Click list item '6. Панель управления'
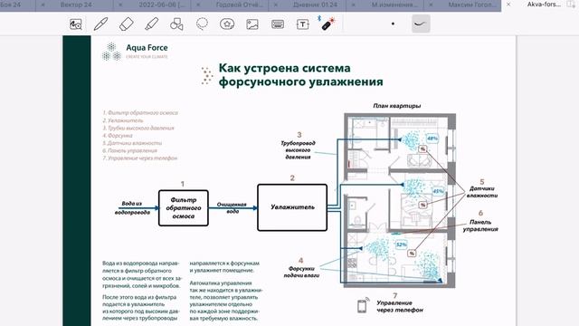Viewport: 579px width, 326px height. 129,150
